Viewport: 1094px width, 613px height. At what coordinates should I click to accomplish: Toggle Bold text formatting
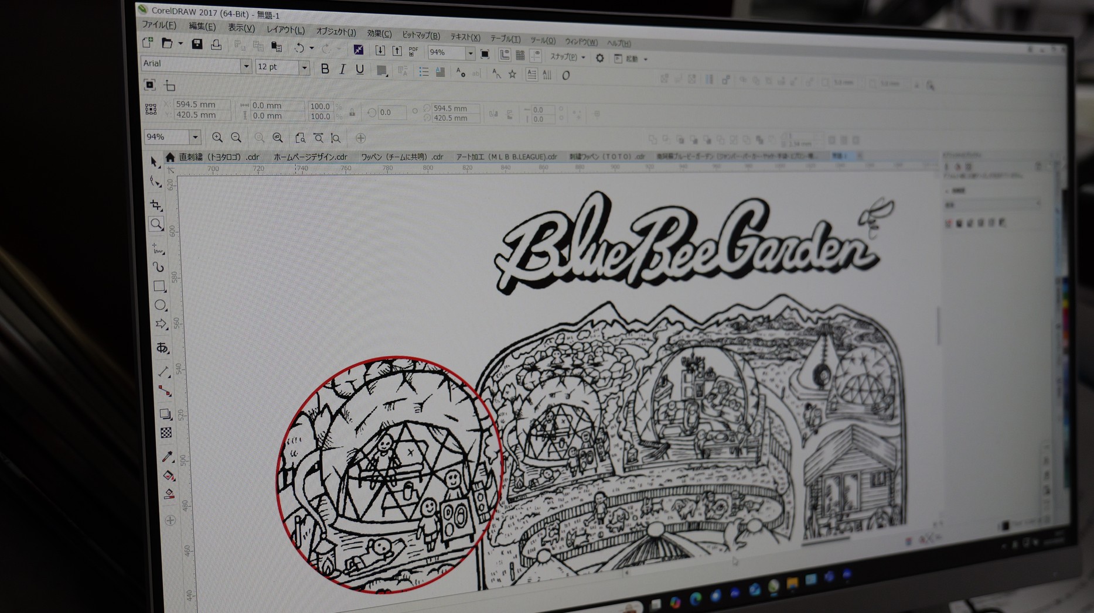pyautogui.click(x=325, y=69)
